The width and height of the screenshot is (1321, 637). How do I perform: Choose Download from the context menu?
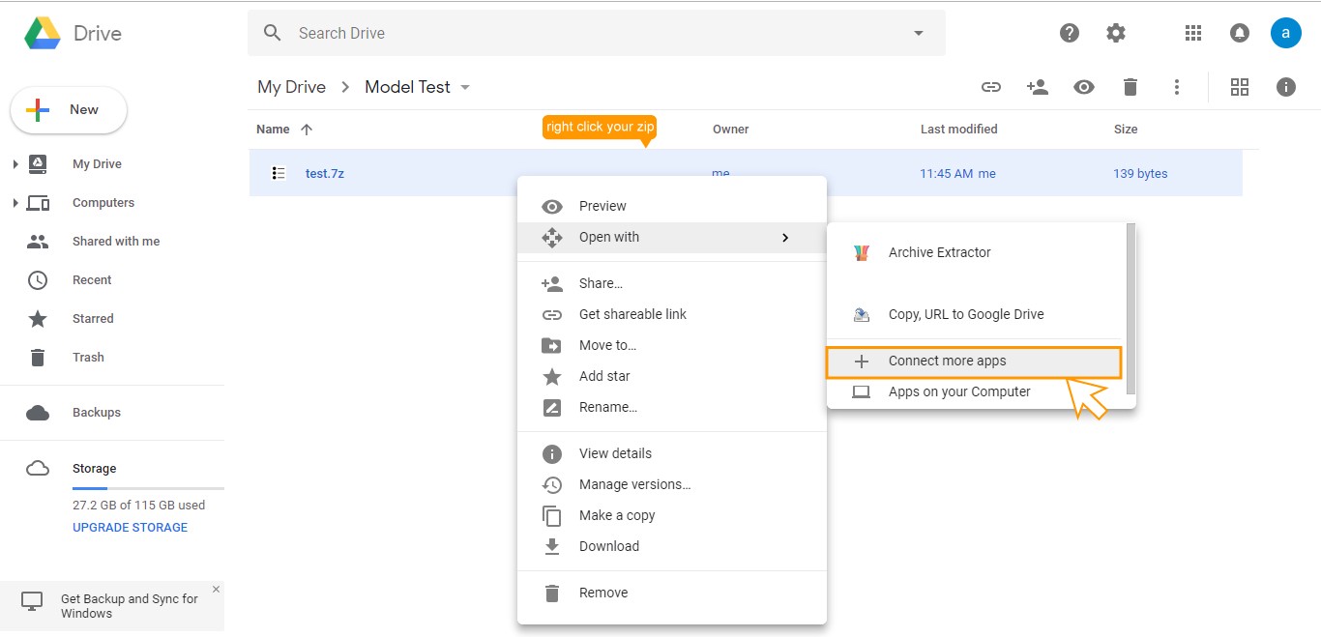pos(608,546)
